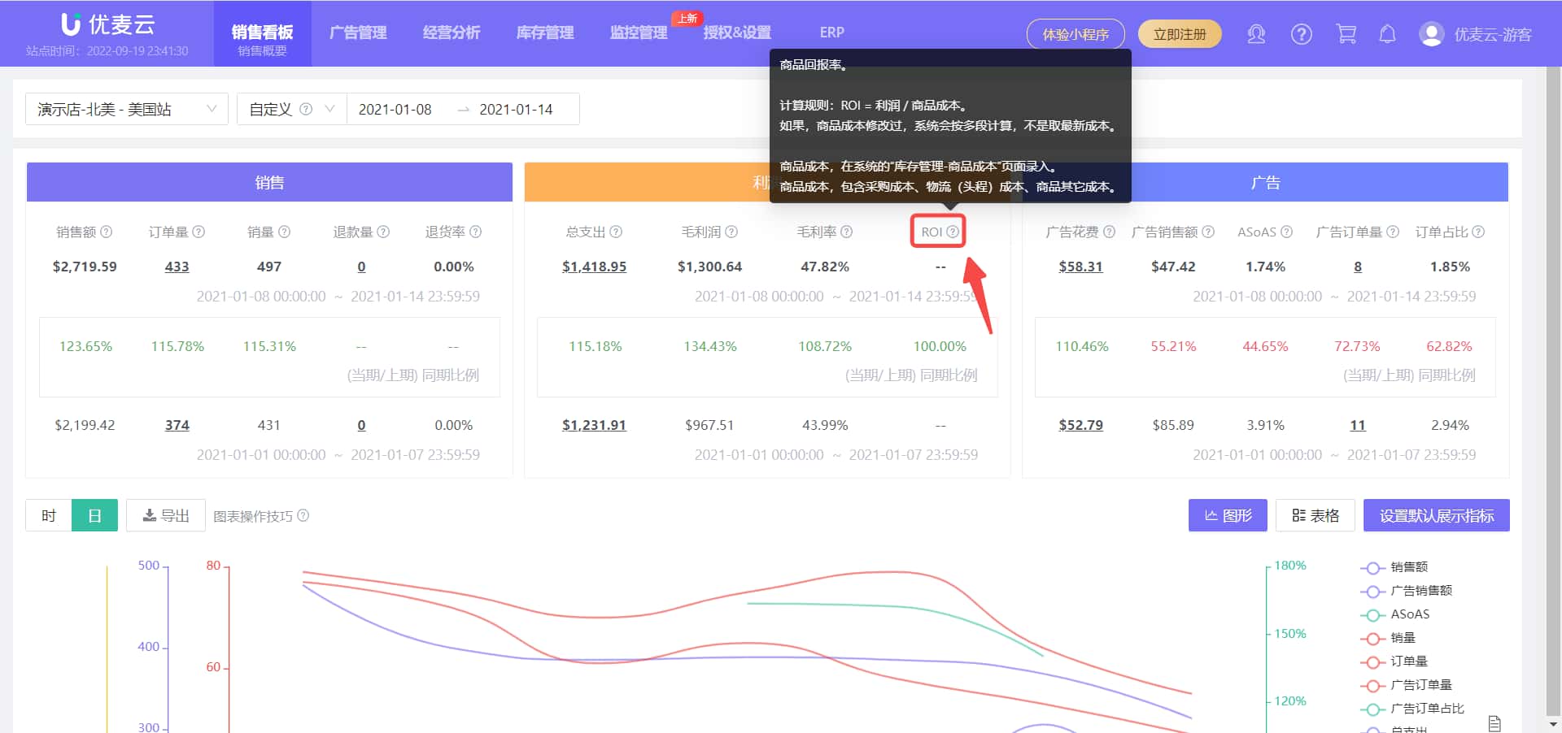The width and height of the screenshot is (1562, 733).
Task: Open the shopping cart icon
Action: tap(1346, 34)
